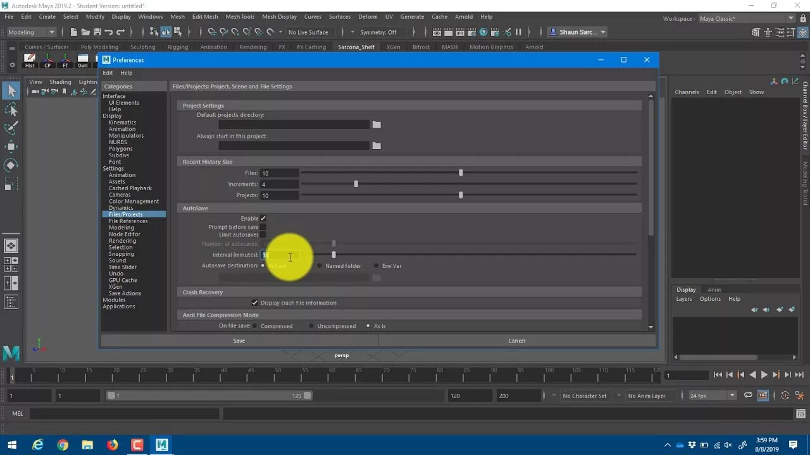Click the Snap to grids icon
Viewport: 810px width, 455px height.
click(212, 32)
